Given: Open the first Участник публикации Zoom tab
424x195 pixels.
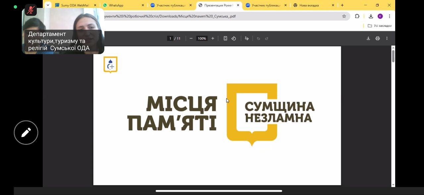Looking at the screenshot, I should (171, 5).
